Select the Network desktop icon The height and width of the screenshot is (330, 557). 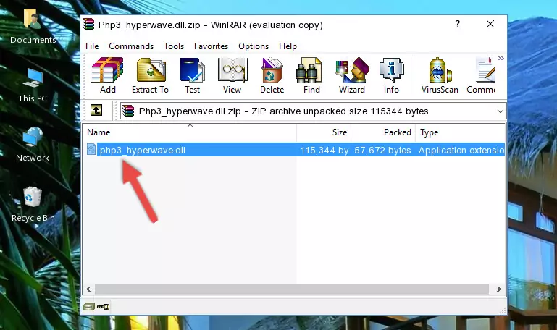(33, 145)
